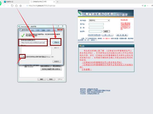Click the 添加 button in trusted sites dialog
This screenshot has width=153, height=114.
pyautogui.click(x=57, y=42)
